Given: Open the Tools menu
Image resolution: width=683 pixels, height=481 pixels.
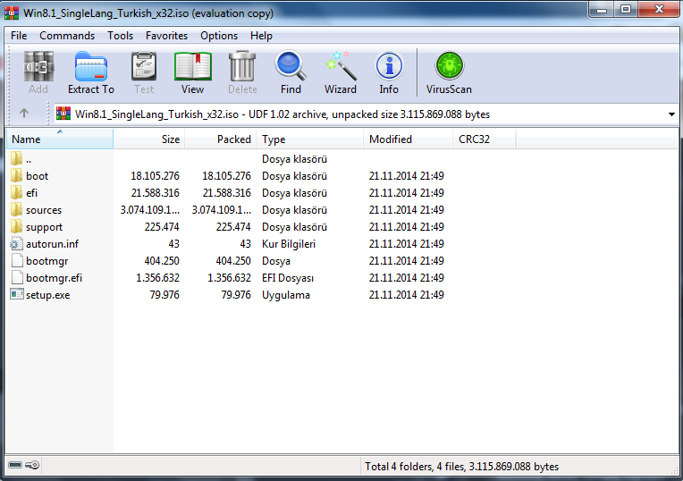Looking at the screenshot, I should coord(120,36).
